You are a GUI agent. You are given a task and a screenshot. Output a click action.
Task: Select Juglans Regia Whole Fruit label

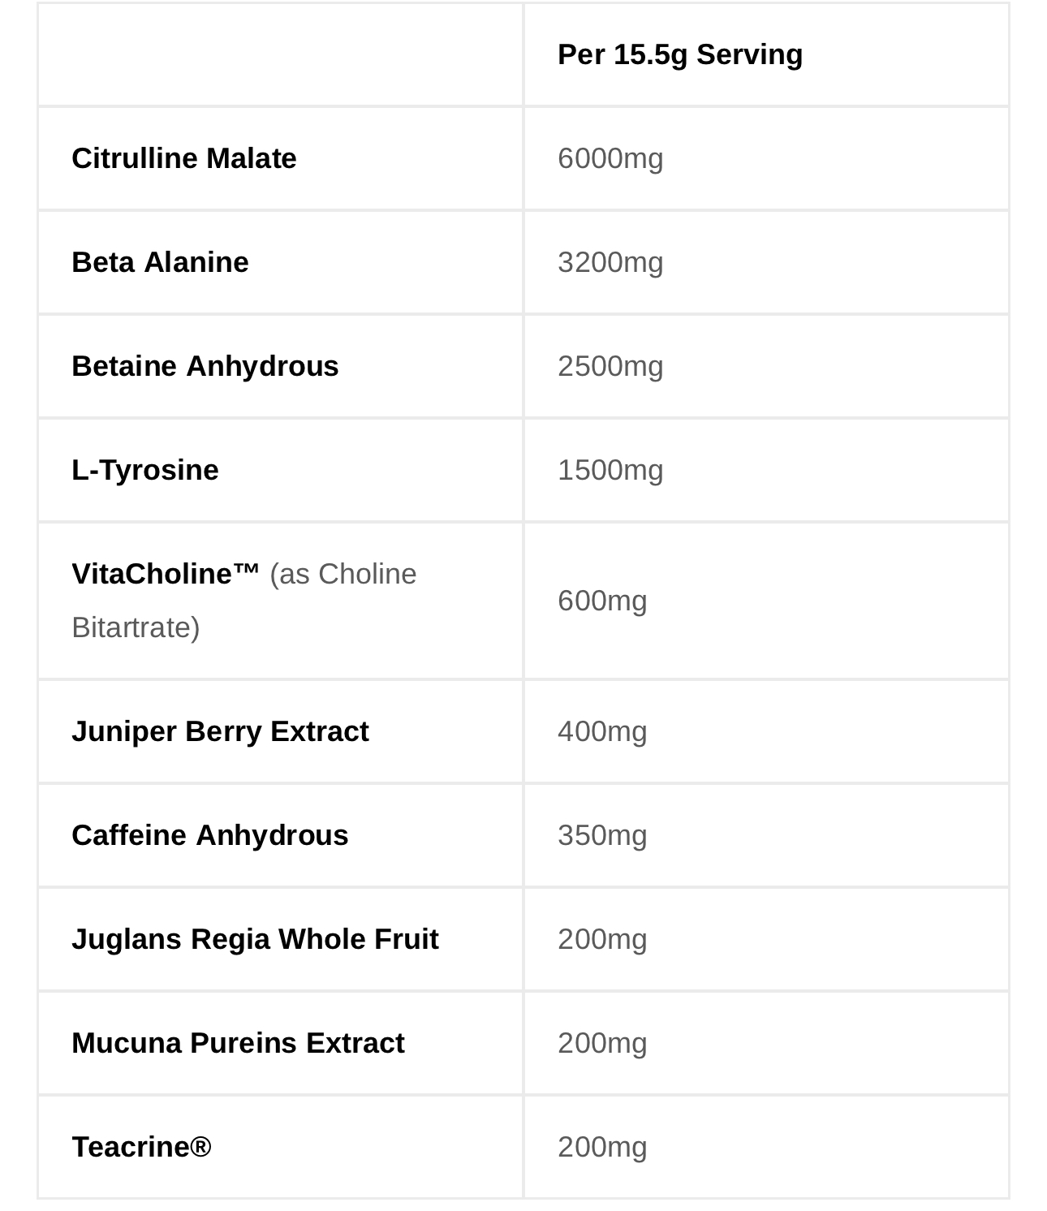coord(255,939)
